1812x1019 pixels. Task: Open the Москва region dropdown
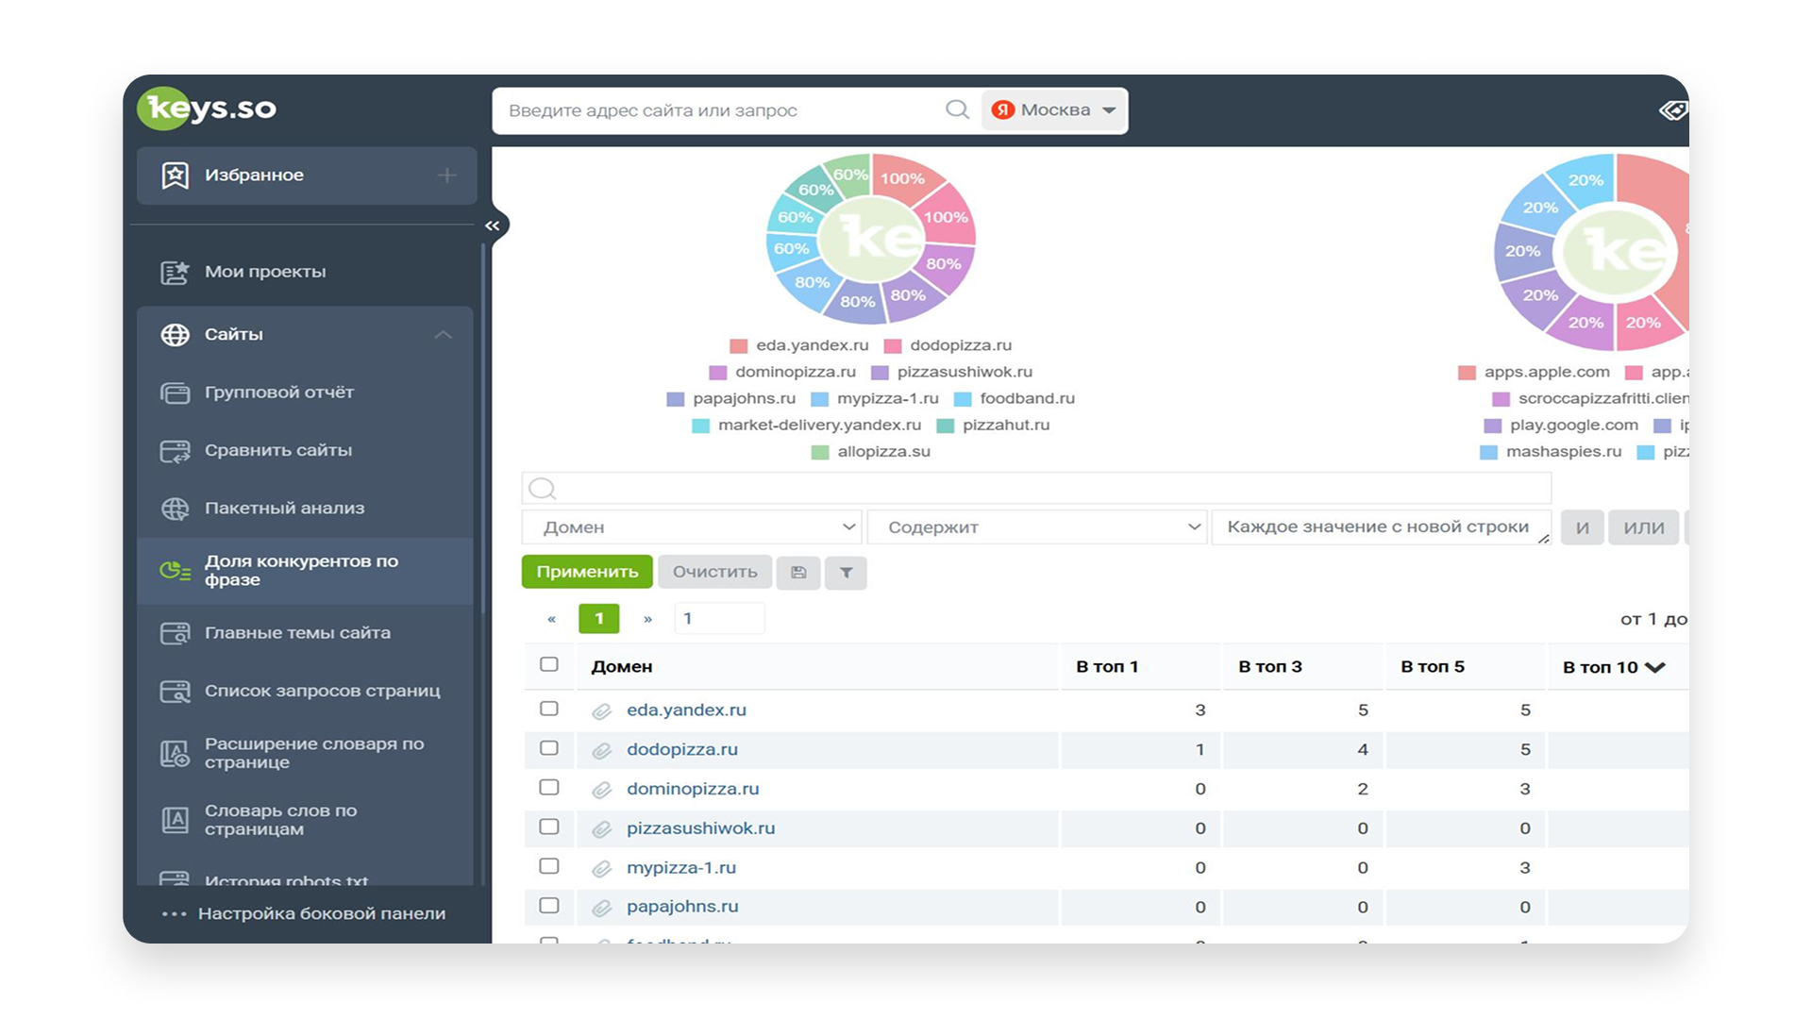point(1054,110)
